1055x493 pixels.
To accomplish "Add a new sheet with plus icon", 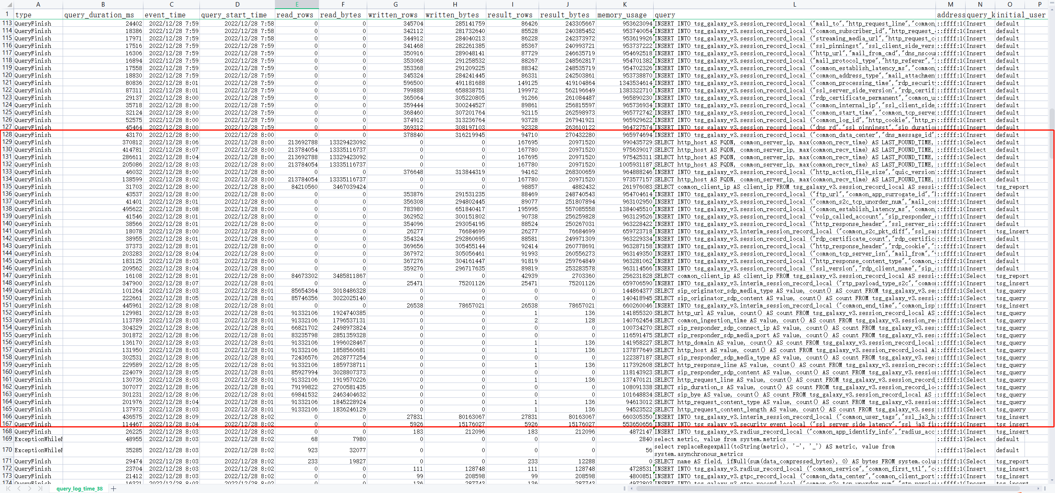I will [x=114, y=488].
